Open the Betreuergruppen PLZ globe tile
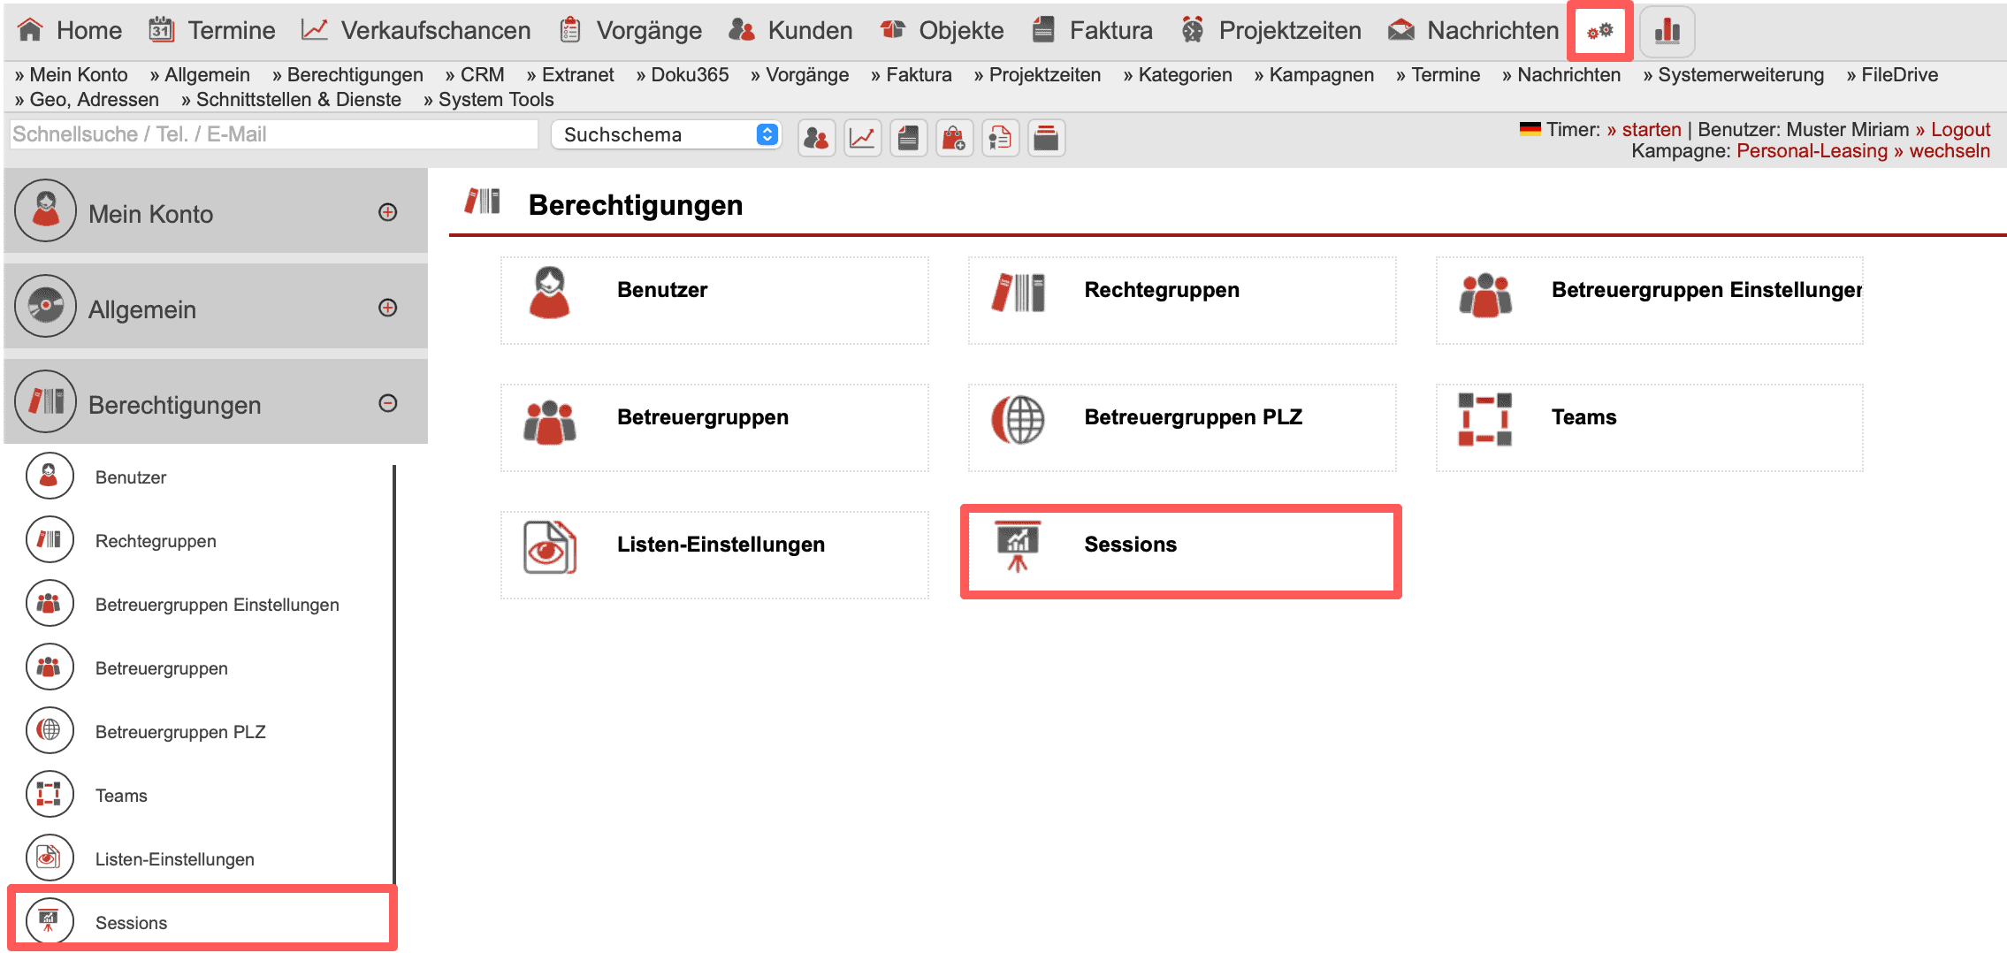 [1181, 427]
